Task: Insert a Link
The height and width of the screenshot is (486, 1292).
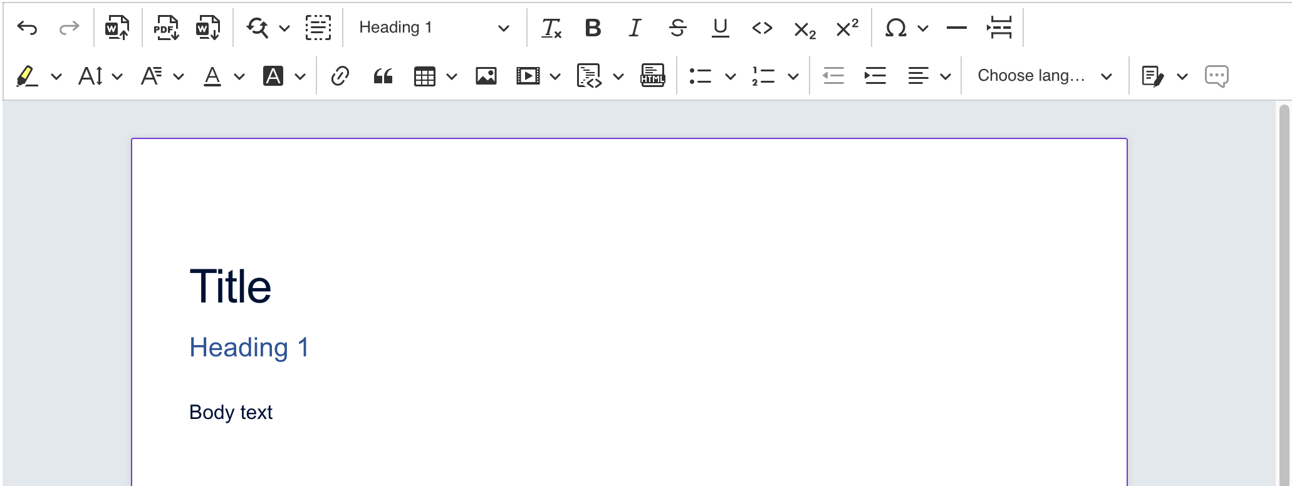Action: coord(340,76)
